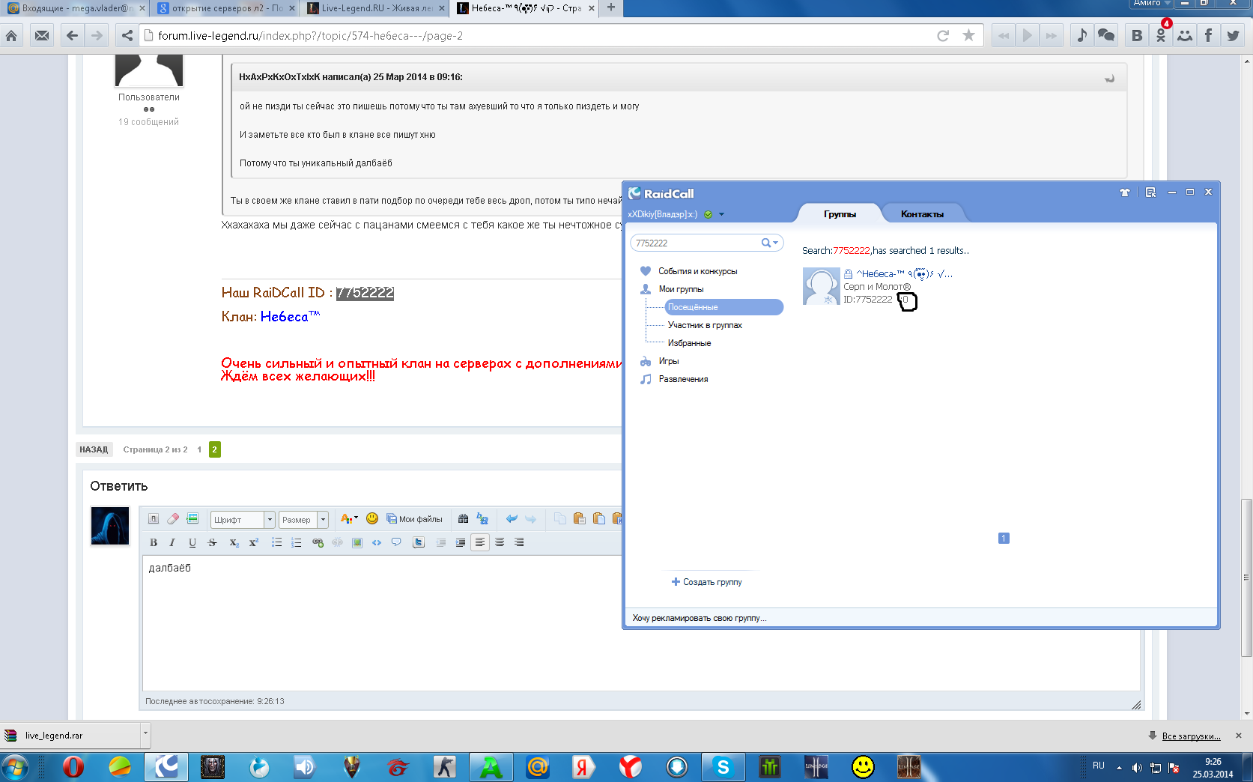Open Twitter bird icon in browser toolbar
The height and width of the screenshot is (782, 1253).
[x=1233, y=35]
